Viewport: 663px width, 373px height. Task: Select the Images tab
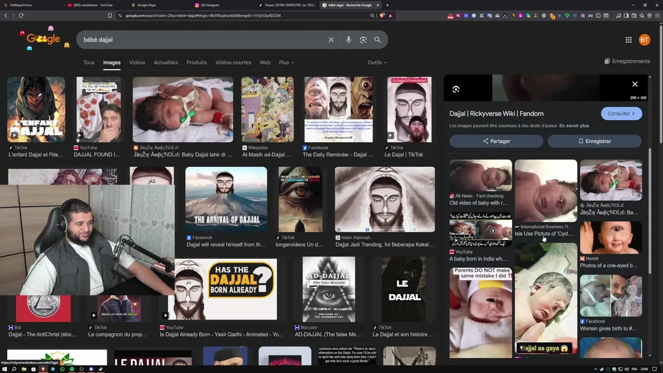(111, 62)
